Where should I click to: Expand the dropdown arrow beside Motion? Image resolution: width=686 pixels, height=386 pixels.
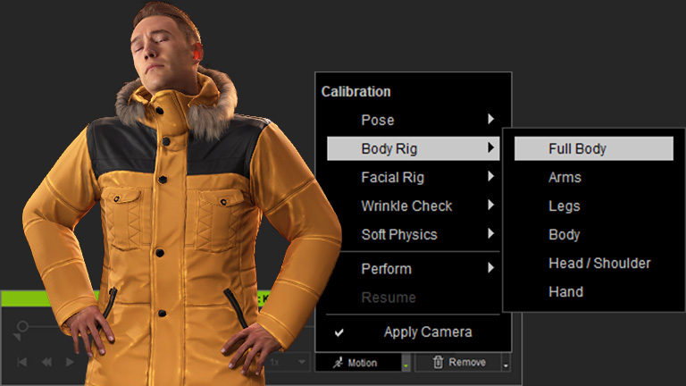[406, 363]
